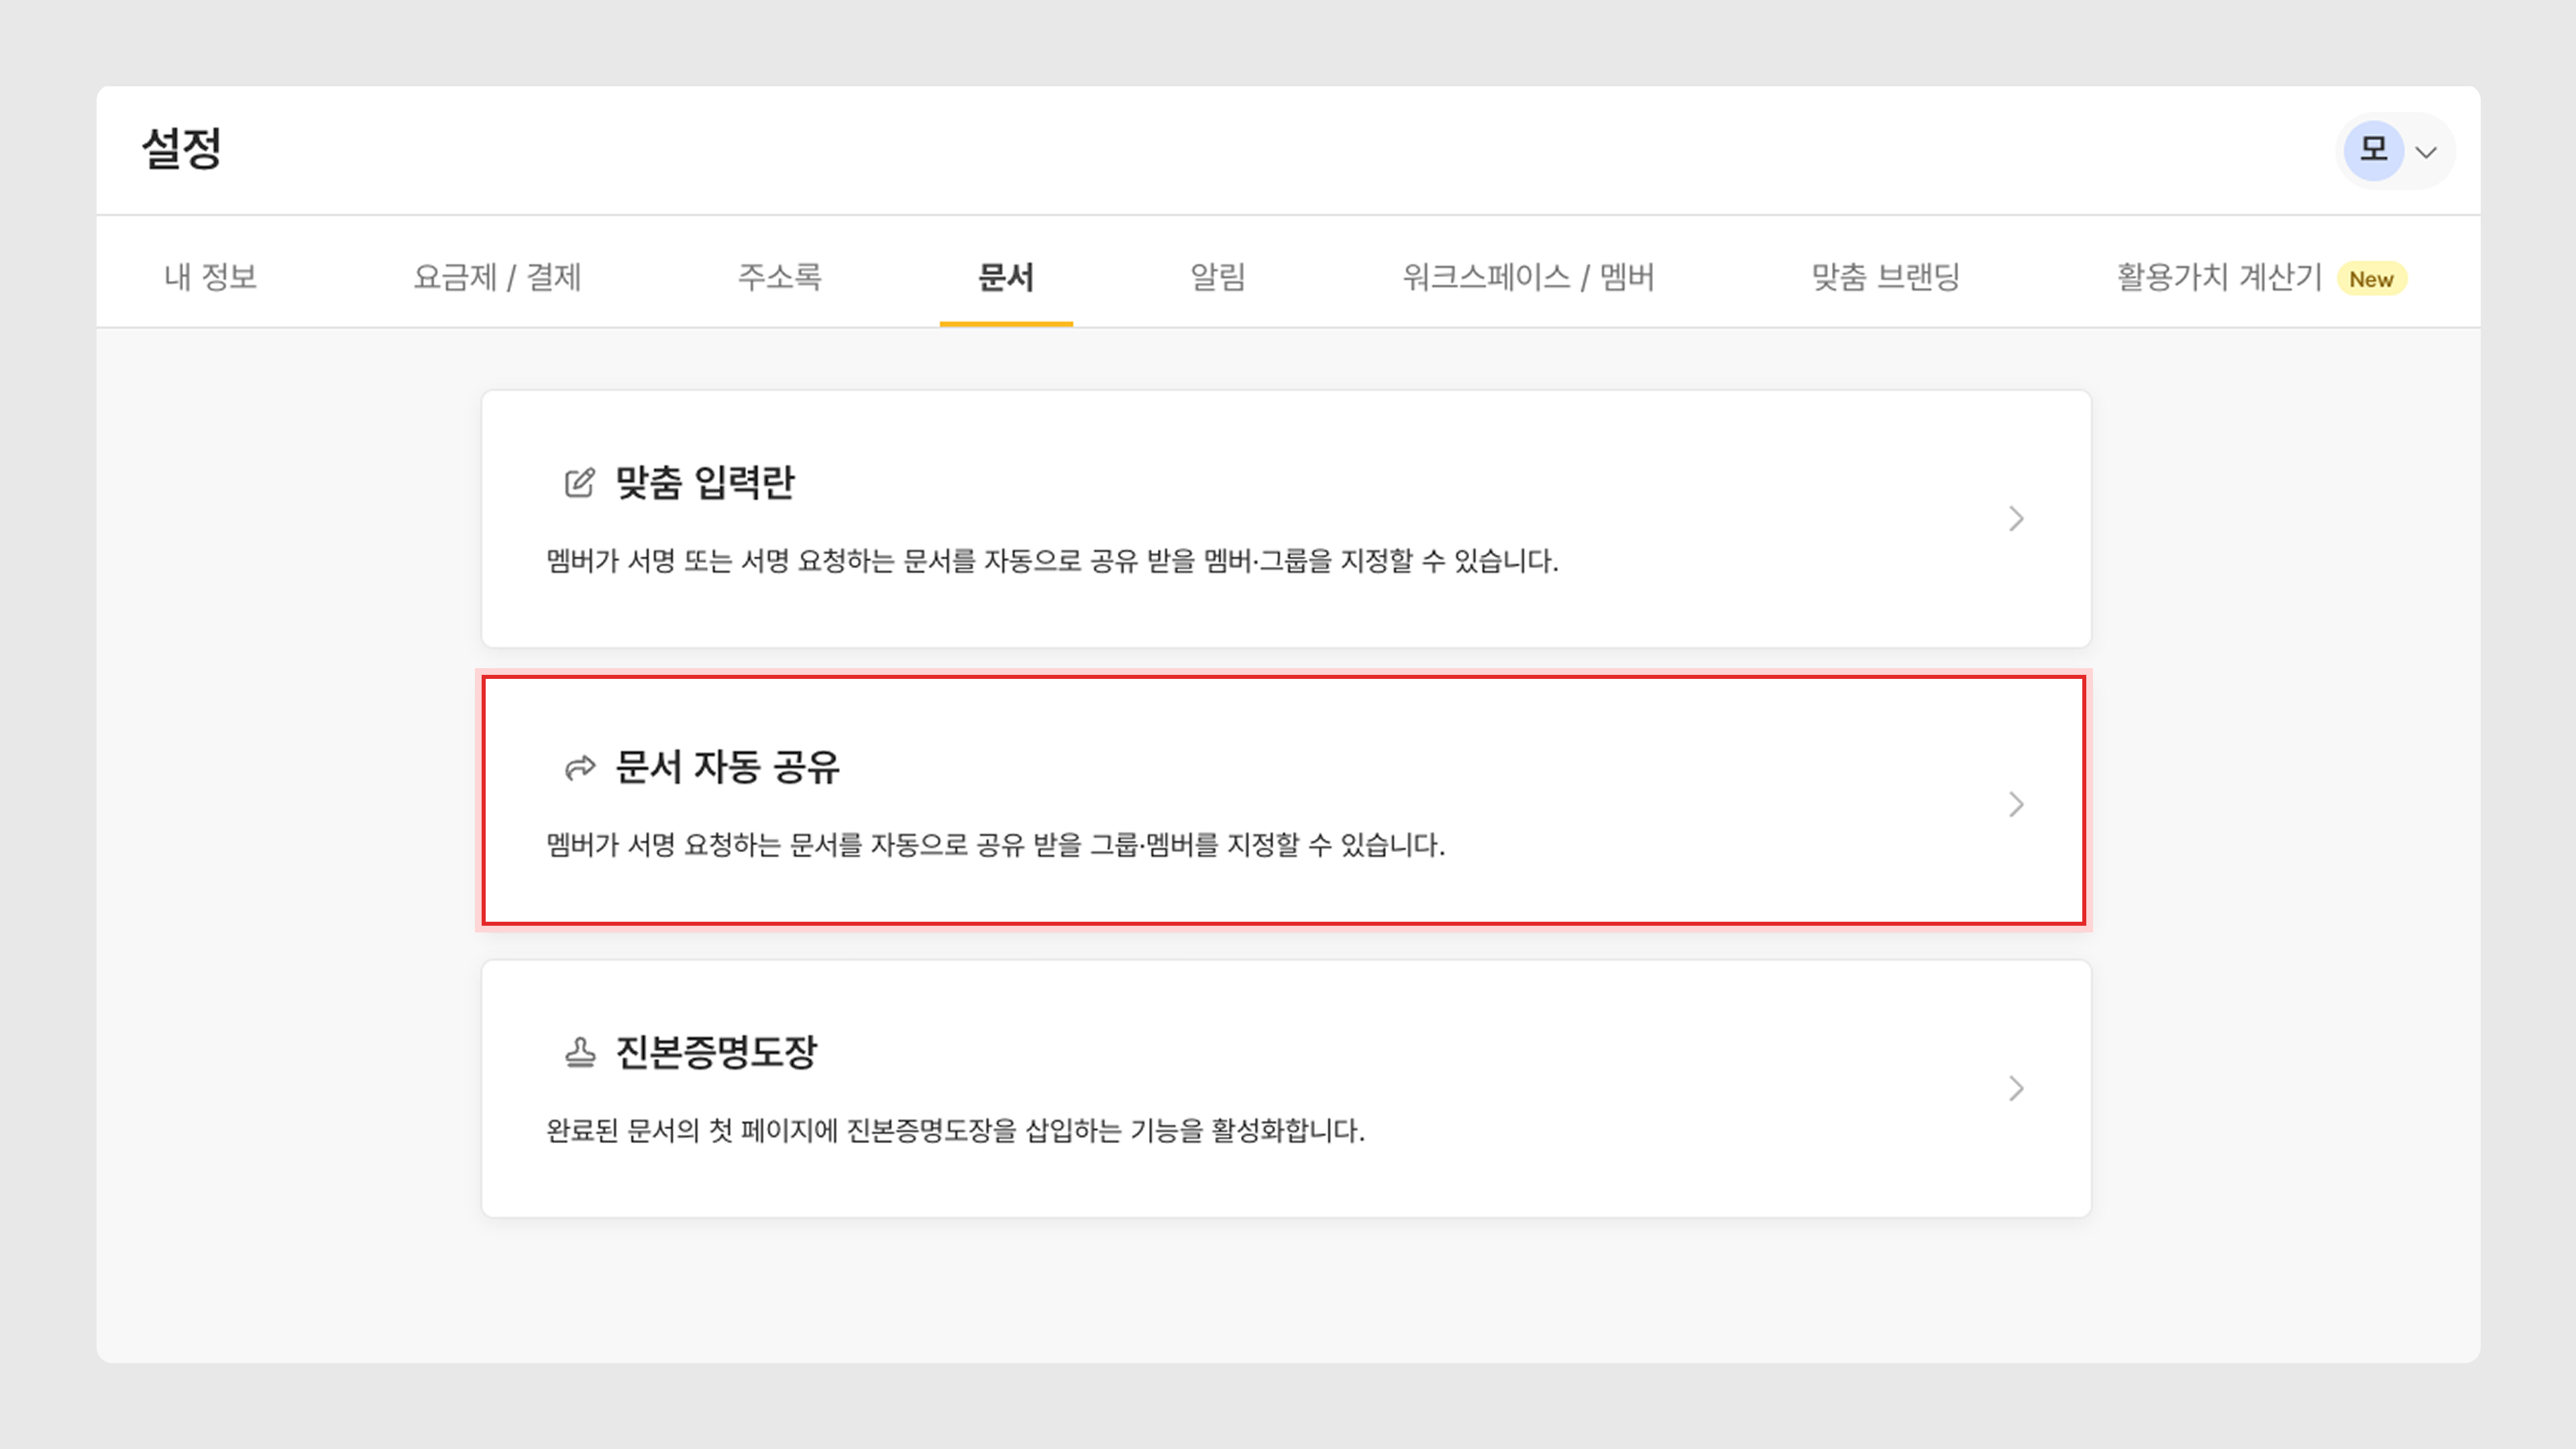Image resolution: width=2576 pixels, height=1449 pixels.
Task: Click the share arrow icon beside 문서 자동 공유
Action: click(580, 768)
